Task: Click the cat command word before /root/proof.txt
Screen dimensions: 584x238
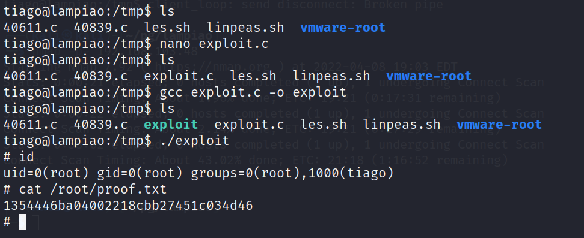Action: 31,189
